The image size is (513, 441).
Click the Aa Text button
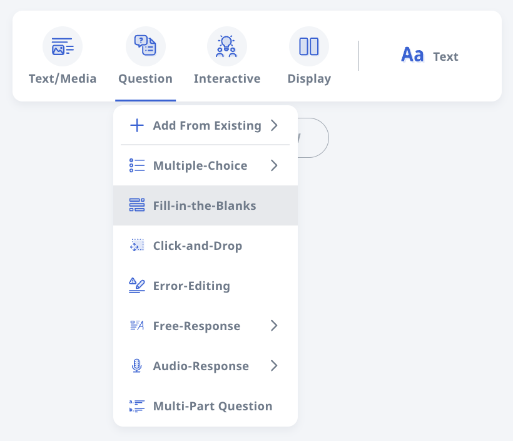[429, 56]
